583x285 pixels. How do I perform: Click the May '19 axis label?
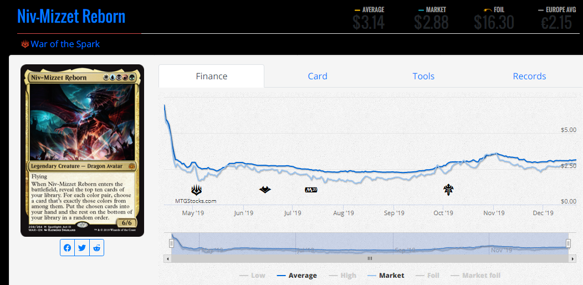(193, 213)
